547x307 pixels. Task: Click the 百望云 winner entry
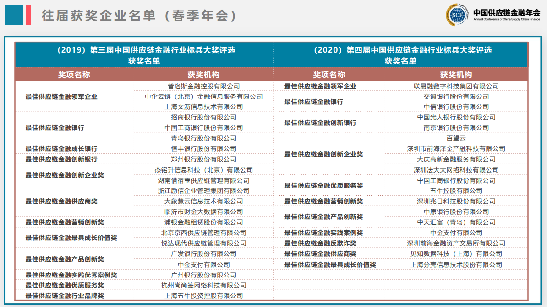pos(456,138)
